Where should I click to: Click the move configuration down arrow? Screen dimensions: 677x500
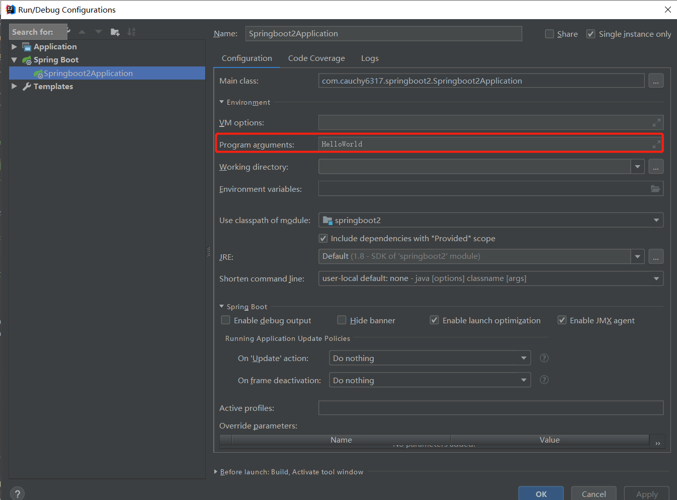coord(99,32)
